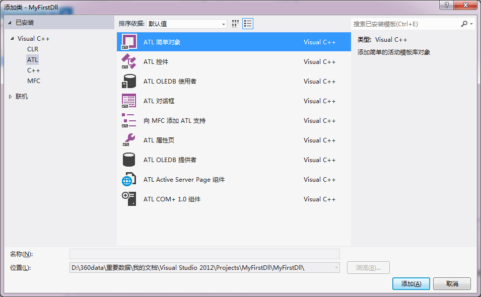Click the 'ATL 简单对象' row label
This screenshot has height=297, width=481.
point(162,42)
